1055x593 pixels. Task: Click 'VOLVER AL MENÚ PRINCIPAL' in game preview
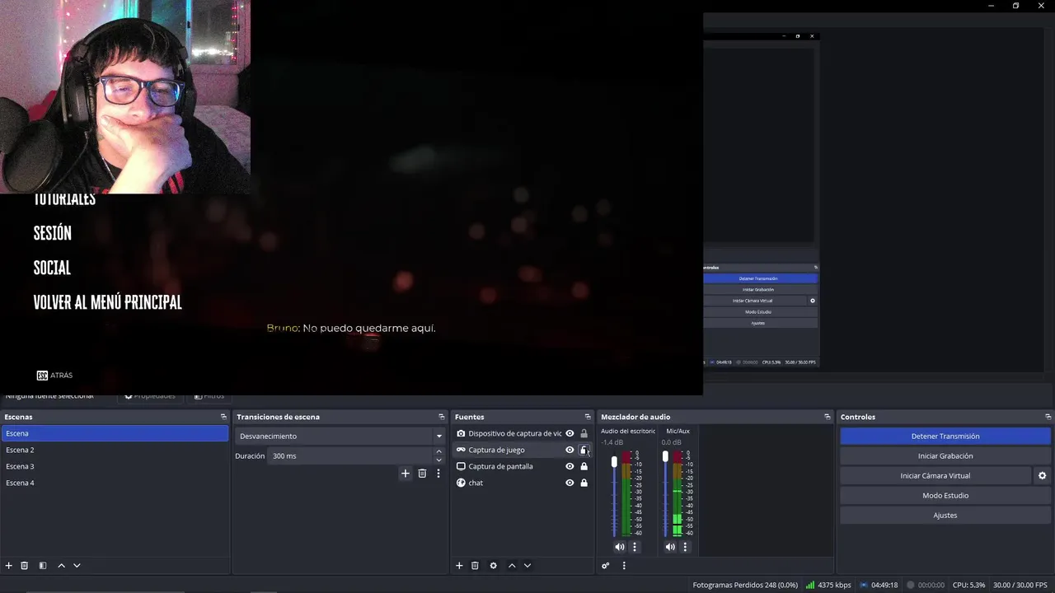(108, 302)
